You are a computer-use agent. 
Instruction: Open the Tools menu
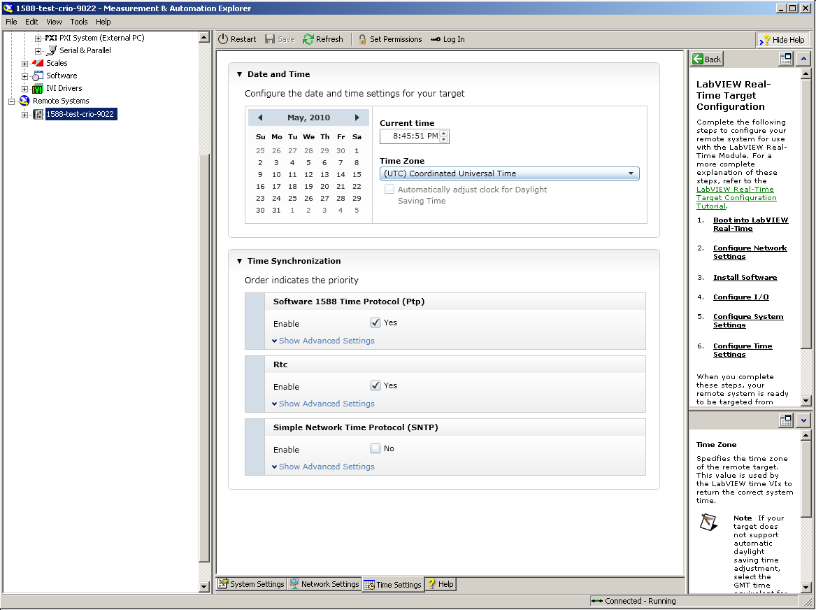click(79, 22)
